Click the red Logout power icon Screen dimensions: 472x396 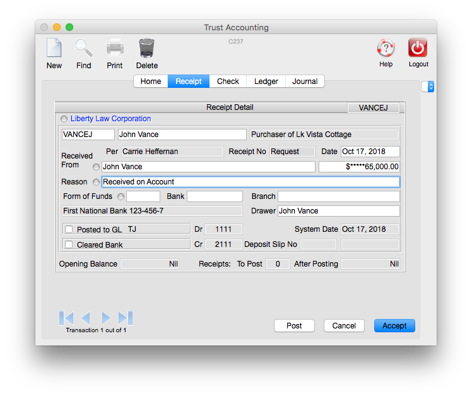(x=418, y=49)
